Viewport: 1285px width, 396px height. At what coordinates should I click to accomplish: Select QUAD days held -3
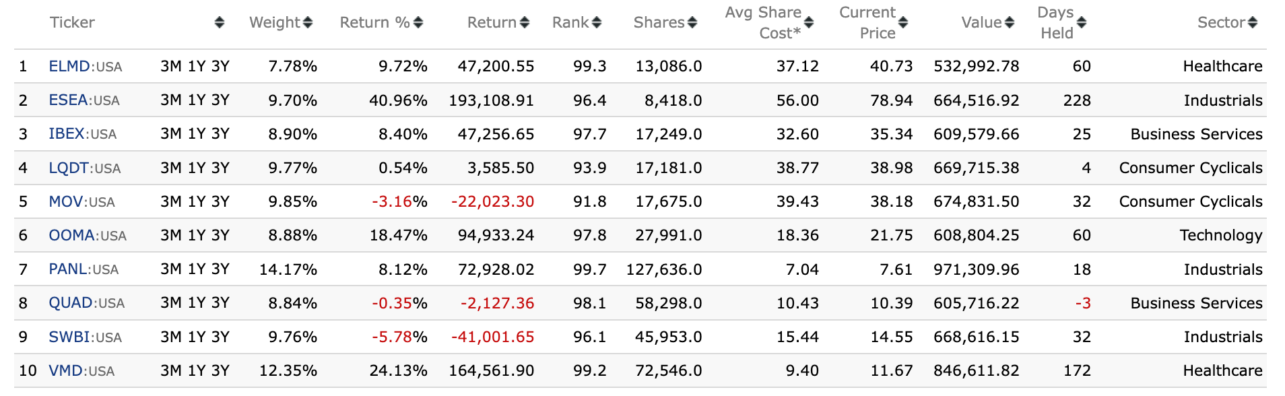[x=1083, y=303]
